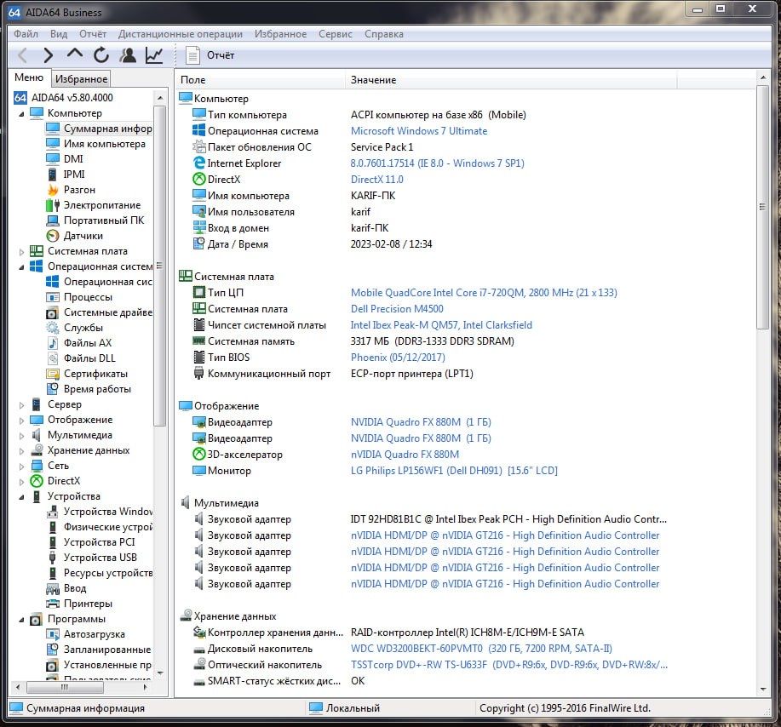
Task: Click the Принтеры icon in tree
Action: [x=52, y=604]
